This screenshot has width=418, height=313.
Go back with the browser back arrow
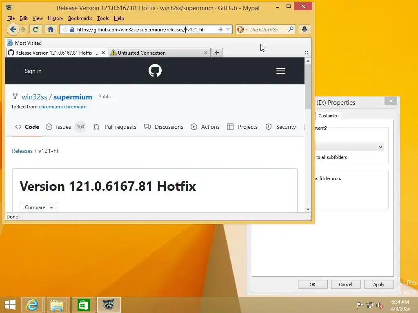pos(13,29)
